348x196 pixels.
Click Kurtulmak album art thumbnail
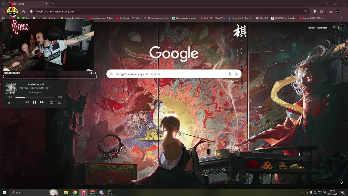coord(11,88)
